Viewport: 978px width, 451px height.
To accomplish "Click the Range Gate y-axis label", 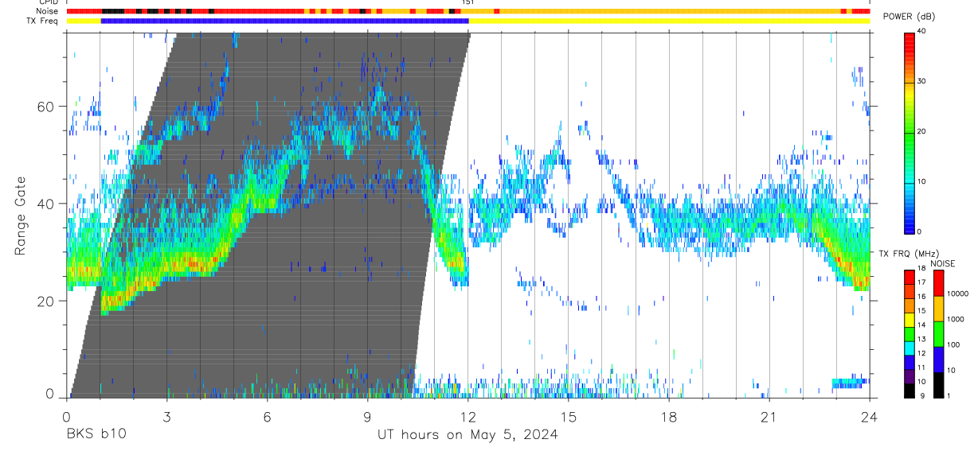I will (x=21, y=216).
